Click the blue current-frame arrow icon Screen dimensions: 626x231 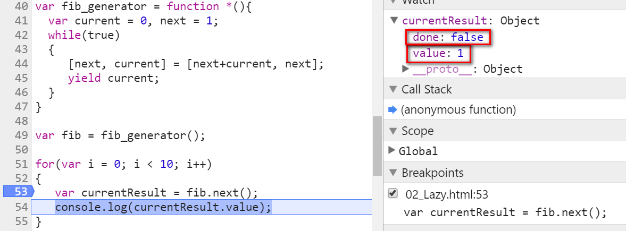click(393, 109)
